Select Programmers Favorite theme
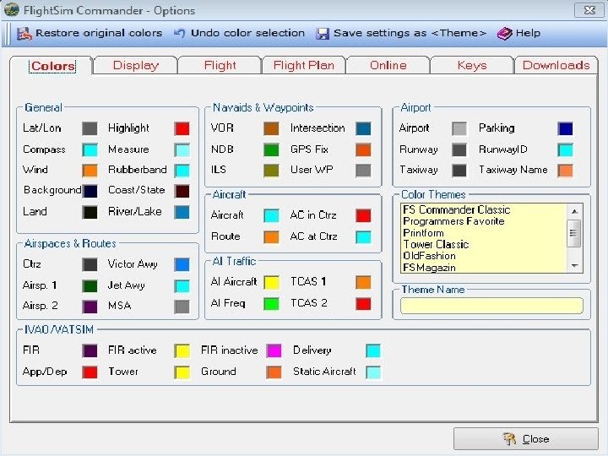This screenshot has width=608, height=456. click(483, 221)
